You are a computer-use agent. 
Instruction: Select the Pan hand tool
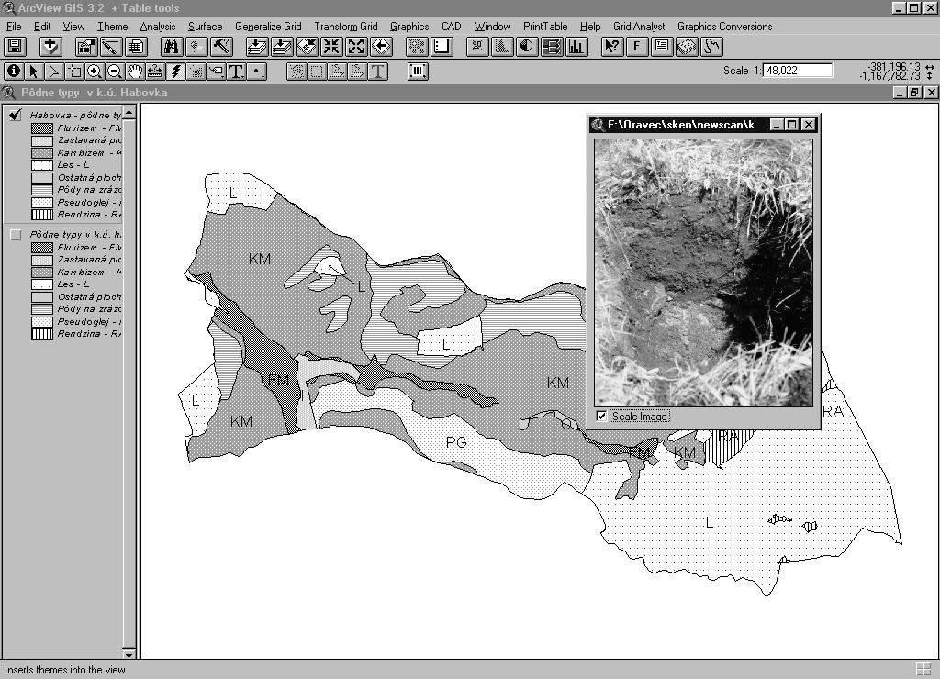tap(135, 72)
